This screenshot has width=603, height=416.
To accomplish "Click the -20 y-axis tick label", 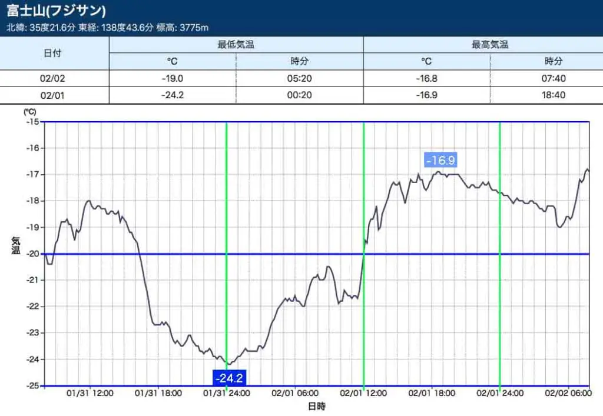I will (33, 254).
